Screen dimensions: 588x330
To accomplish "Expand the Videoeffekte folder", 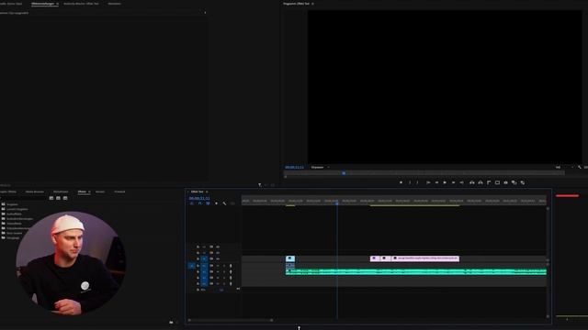I will point(12,224).
